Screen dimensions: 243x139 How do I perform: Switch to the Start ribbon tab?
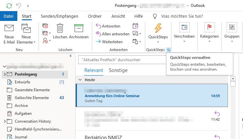tap(26, 16)
